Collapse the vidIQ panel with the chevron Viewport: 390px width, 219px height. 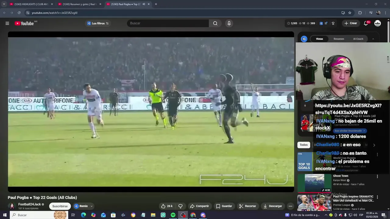tap(373, 39)
